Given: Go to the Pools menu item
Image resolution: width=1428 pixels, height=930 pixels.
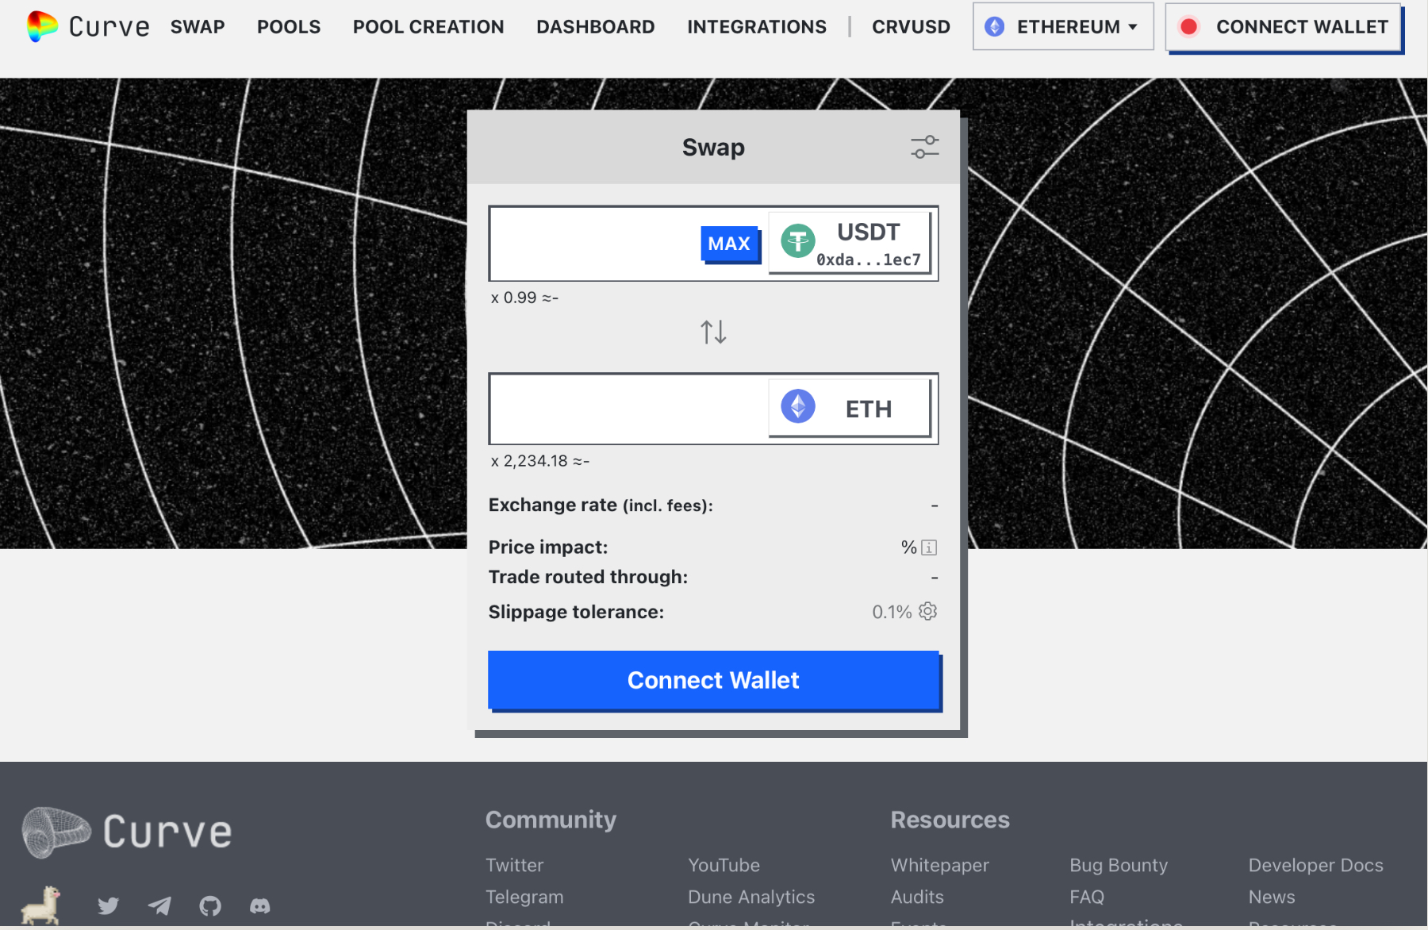Looking at the screenshot, I should tap(289, 27).
